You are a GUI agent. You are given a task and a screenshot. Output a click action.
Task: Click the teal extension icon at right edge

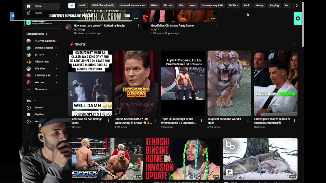coord(298,18)
